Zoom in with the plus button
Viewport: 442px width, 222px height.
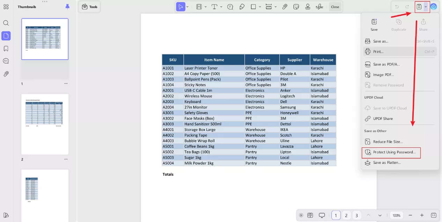pyautogui.click(x=422, y=215)
